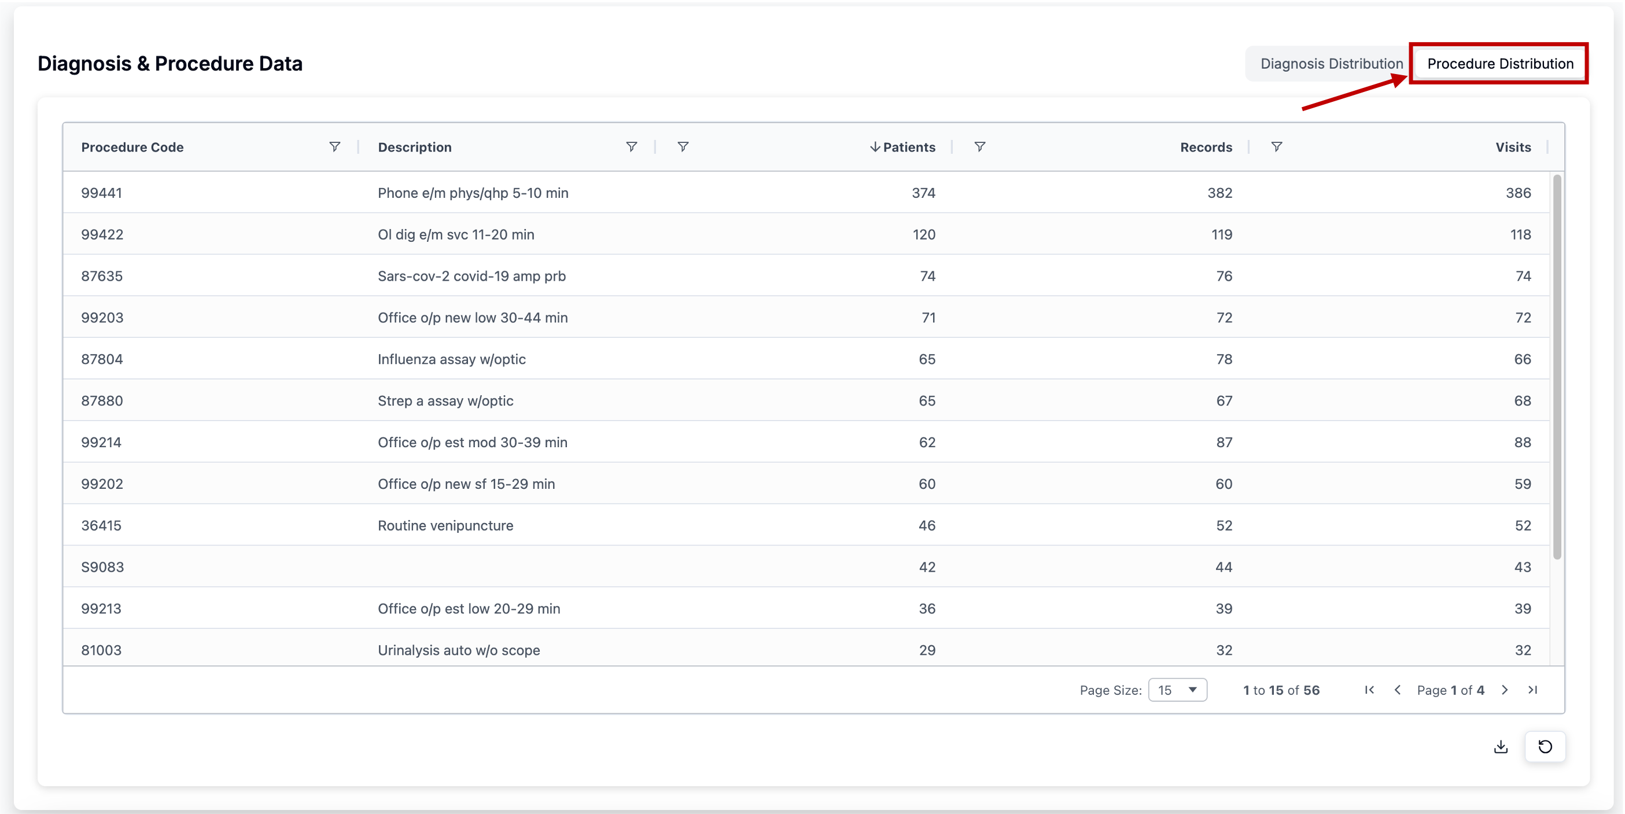
Task: Go to the next page arrow
Action: pyautogui.click(x=1505, y=690)
